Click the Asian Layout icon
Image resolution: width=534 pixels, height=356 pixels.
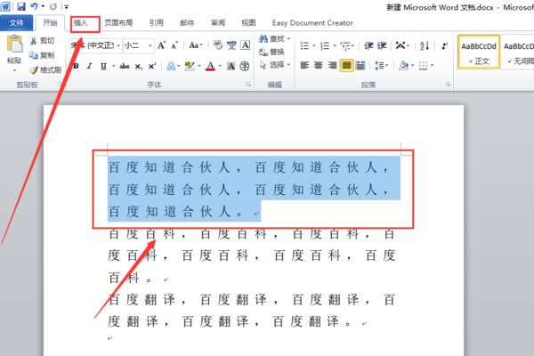click(x=400, y=45)
